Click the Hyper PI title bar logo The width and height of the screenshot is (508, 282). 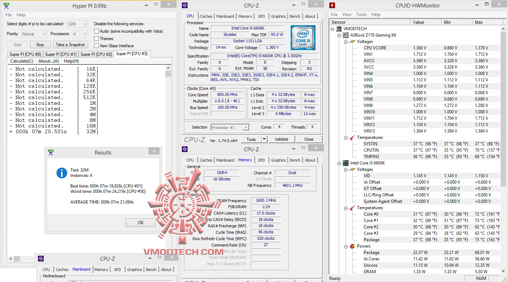point(6,5)
